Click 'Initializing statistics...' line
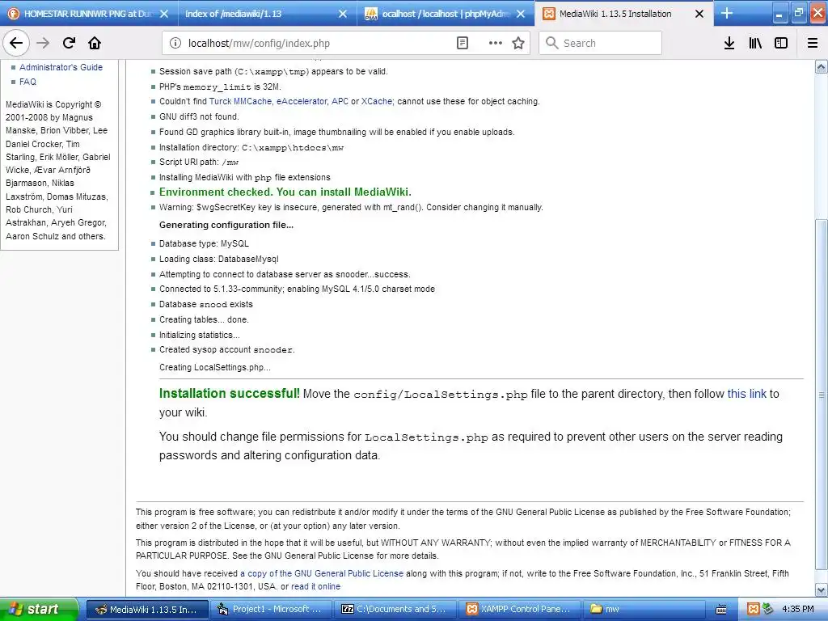 200,335
